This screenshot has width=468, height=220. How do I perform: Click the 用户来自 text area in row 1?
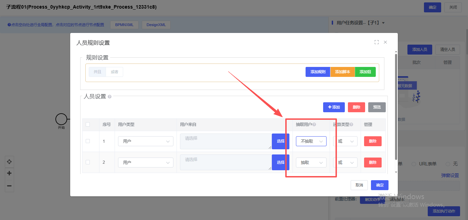[x=225, y=141]
